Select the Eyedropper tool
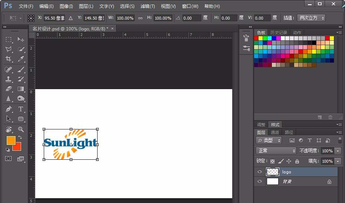Screen dimensions: 345x203 21,58
